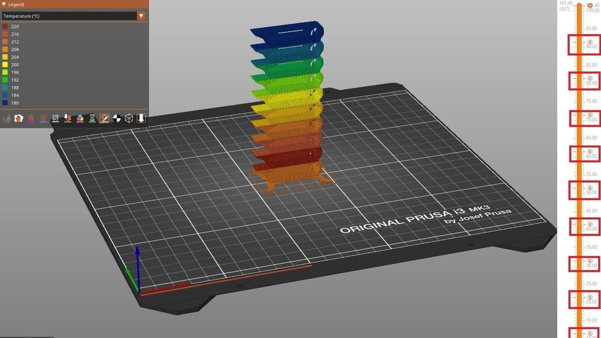601x338 pixels.
Task: Toggle the tool marker icon in legend
Action: point(141,119)
